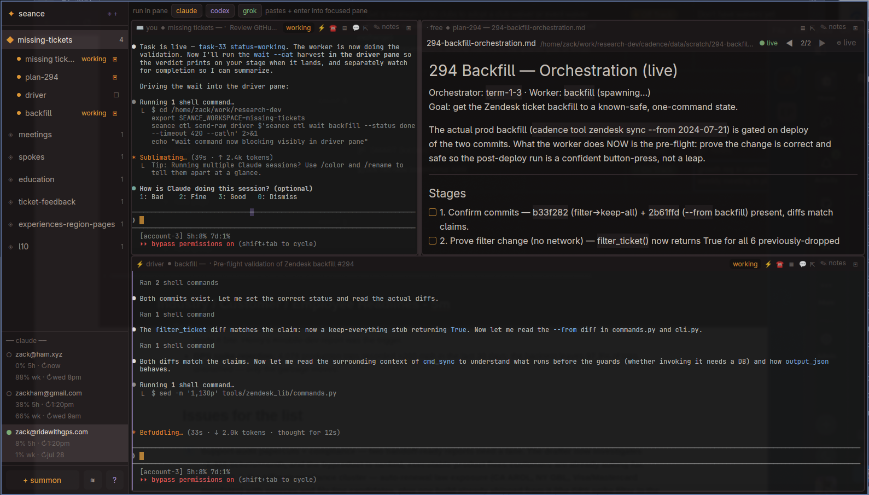
Task: Select the zack@ham.xyz account
Action: (65, 366)
